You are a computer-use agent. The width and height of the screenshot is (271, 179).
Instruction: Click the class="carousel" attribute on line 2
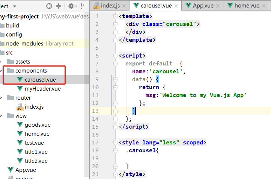coord(169,24)
